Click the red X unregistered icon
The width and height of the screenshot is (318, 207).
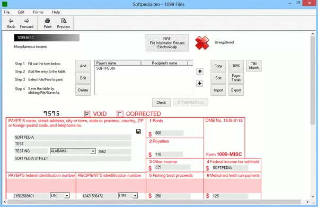[x=202, y=43]
